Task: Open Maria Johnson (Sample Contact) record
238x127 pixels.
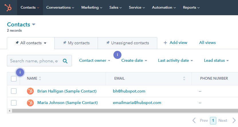Action: (67, 103)
